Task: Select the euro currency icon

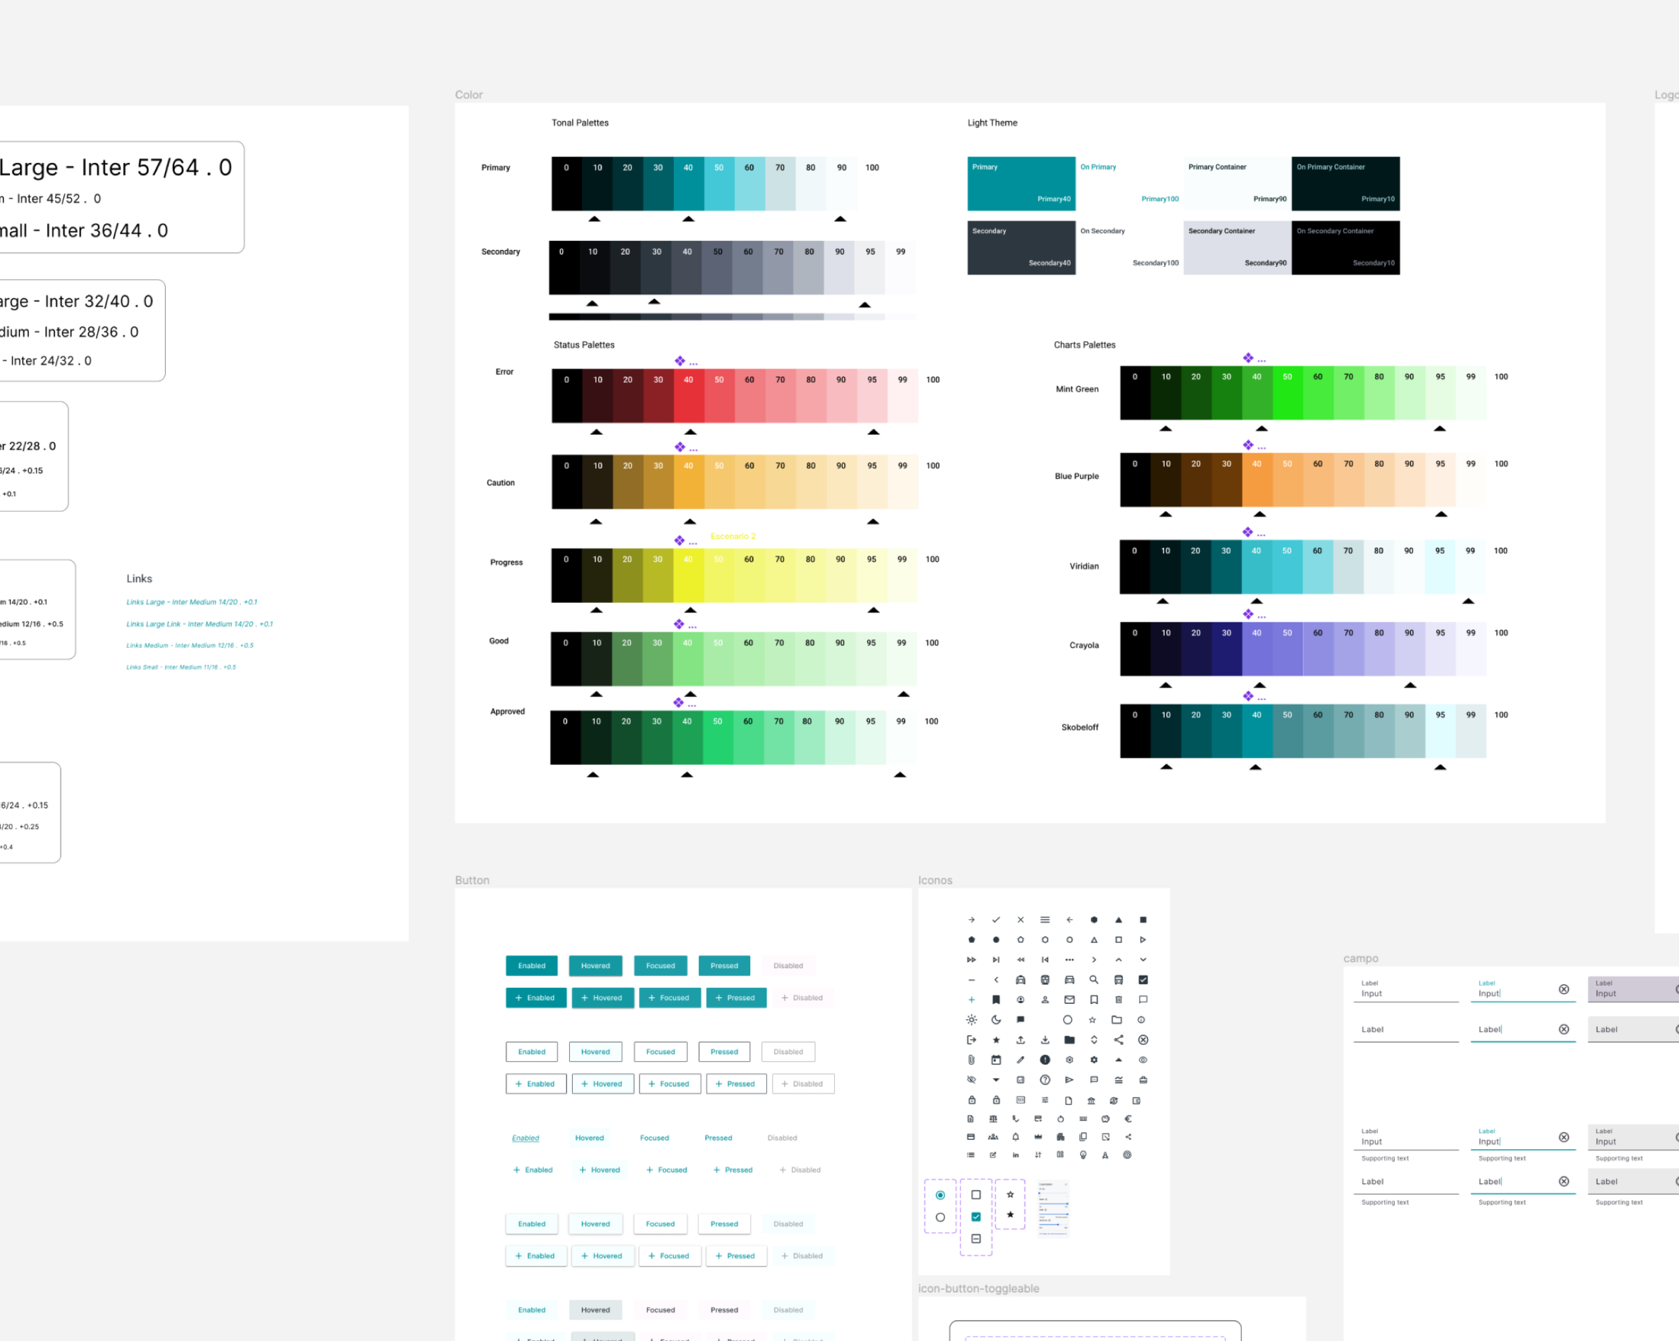Action: point(1128,1119)
